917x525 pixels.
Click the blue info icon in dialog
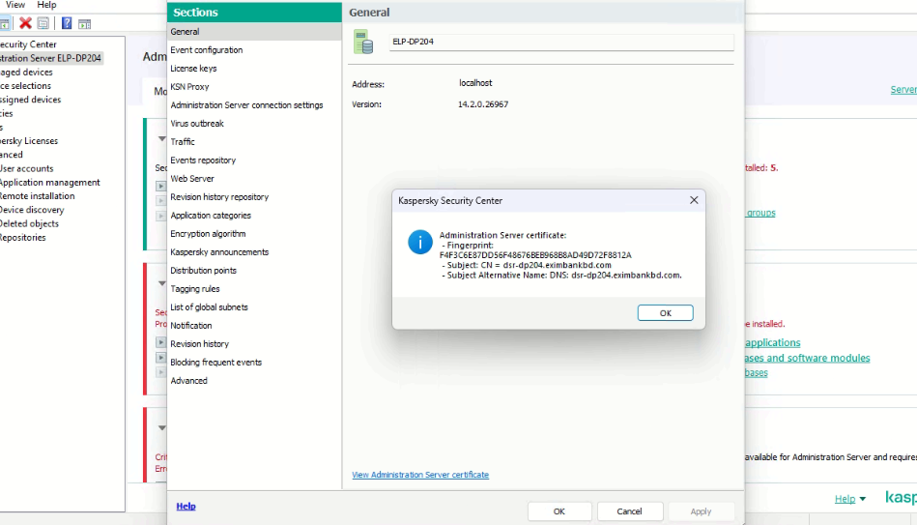point(420,242)
